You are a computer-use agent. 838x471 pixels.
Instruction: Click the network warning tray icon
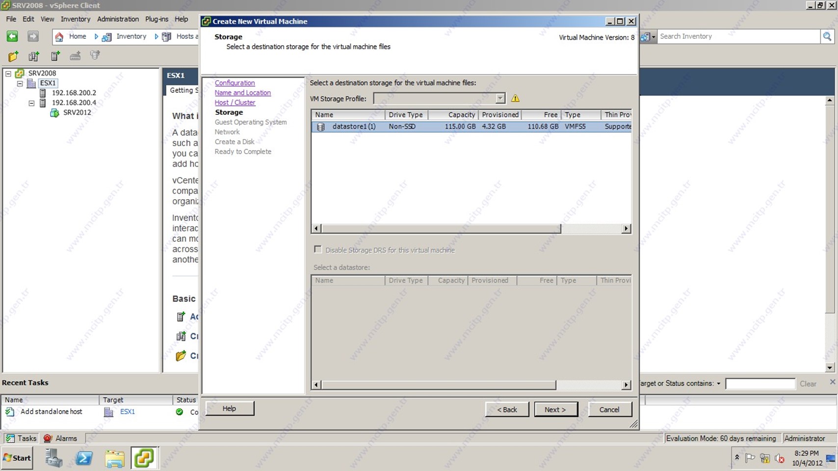[765, 458]
